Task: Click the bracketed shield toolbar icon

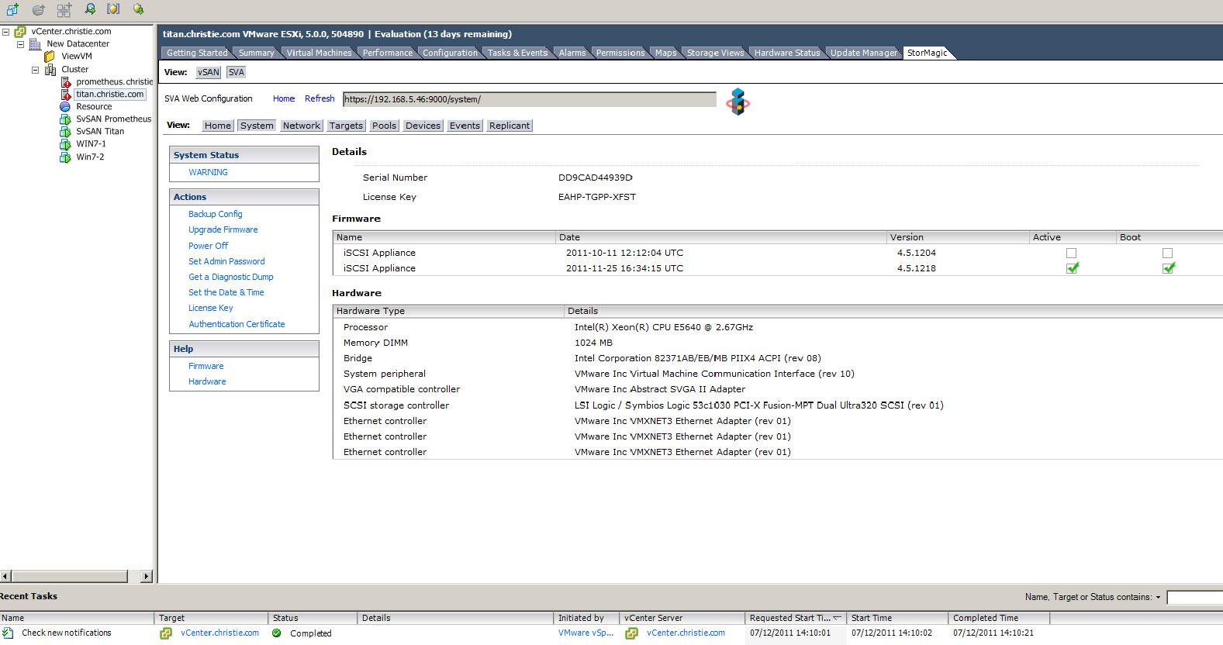Action: 113,9
